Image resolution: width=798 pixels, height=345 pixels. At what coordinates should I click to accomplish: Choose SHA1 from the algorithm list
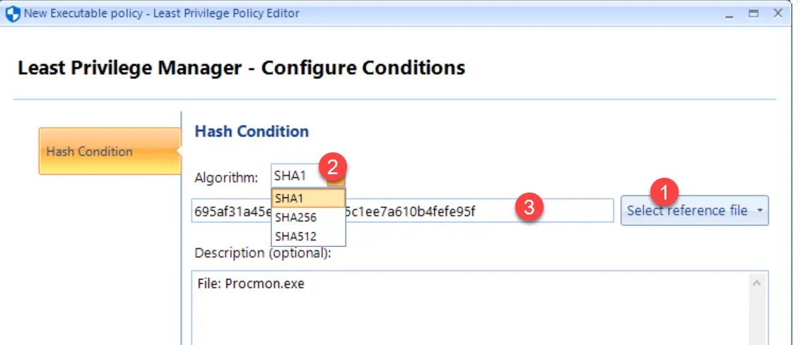tap(307, 198)
